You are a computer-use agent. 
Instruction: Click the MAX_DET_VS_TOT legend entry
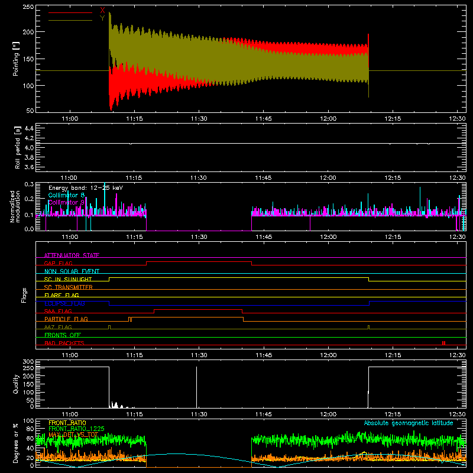[73, 435]
